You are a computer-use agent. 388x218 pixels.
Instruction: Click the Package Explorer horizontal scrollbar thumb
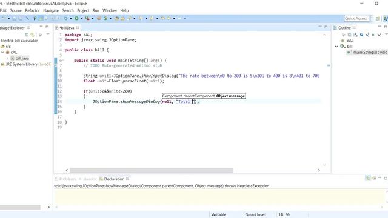coord(20,207)
